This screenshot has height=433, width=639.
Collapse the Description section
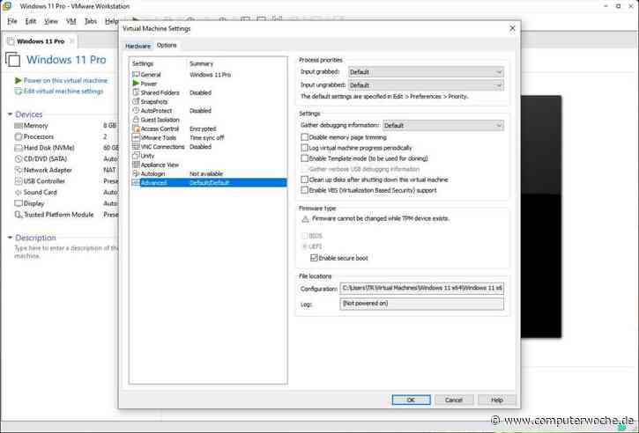pyautogui.click(x=10, y=238)
